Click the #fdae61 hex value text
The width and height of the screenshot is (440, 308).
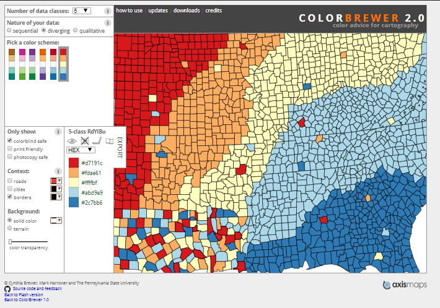pyautogui.click(x=91, y=173)
